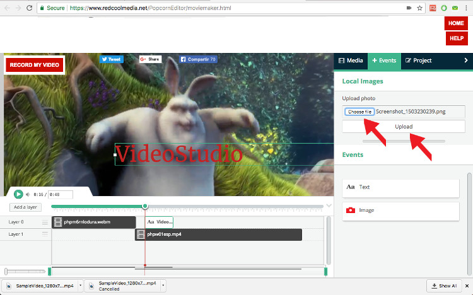Viewport: 473px width, 295px height.
Task: Go back with browser back arrow
Action: [x=6, y=8]
